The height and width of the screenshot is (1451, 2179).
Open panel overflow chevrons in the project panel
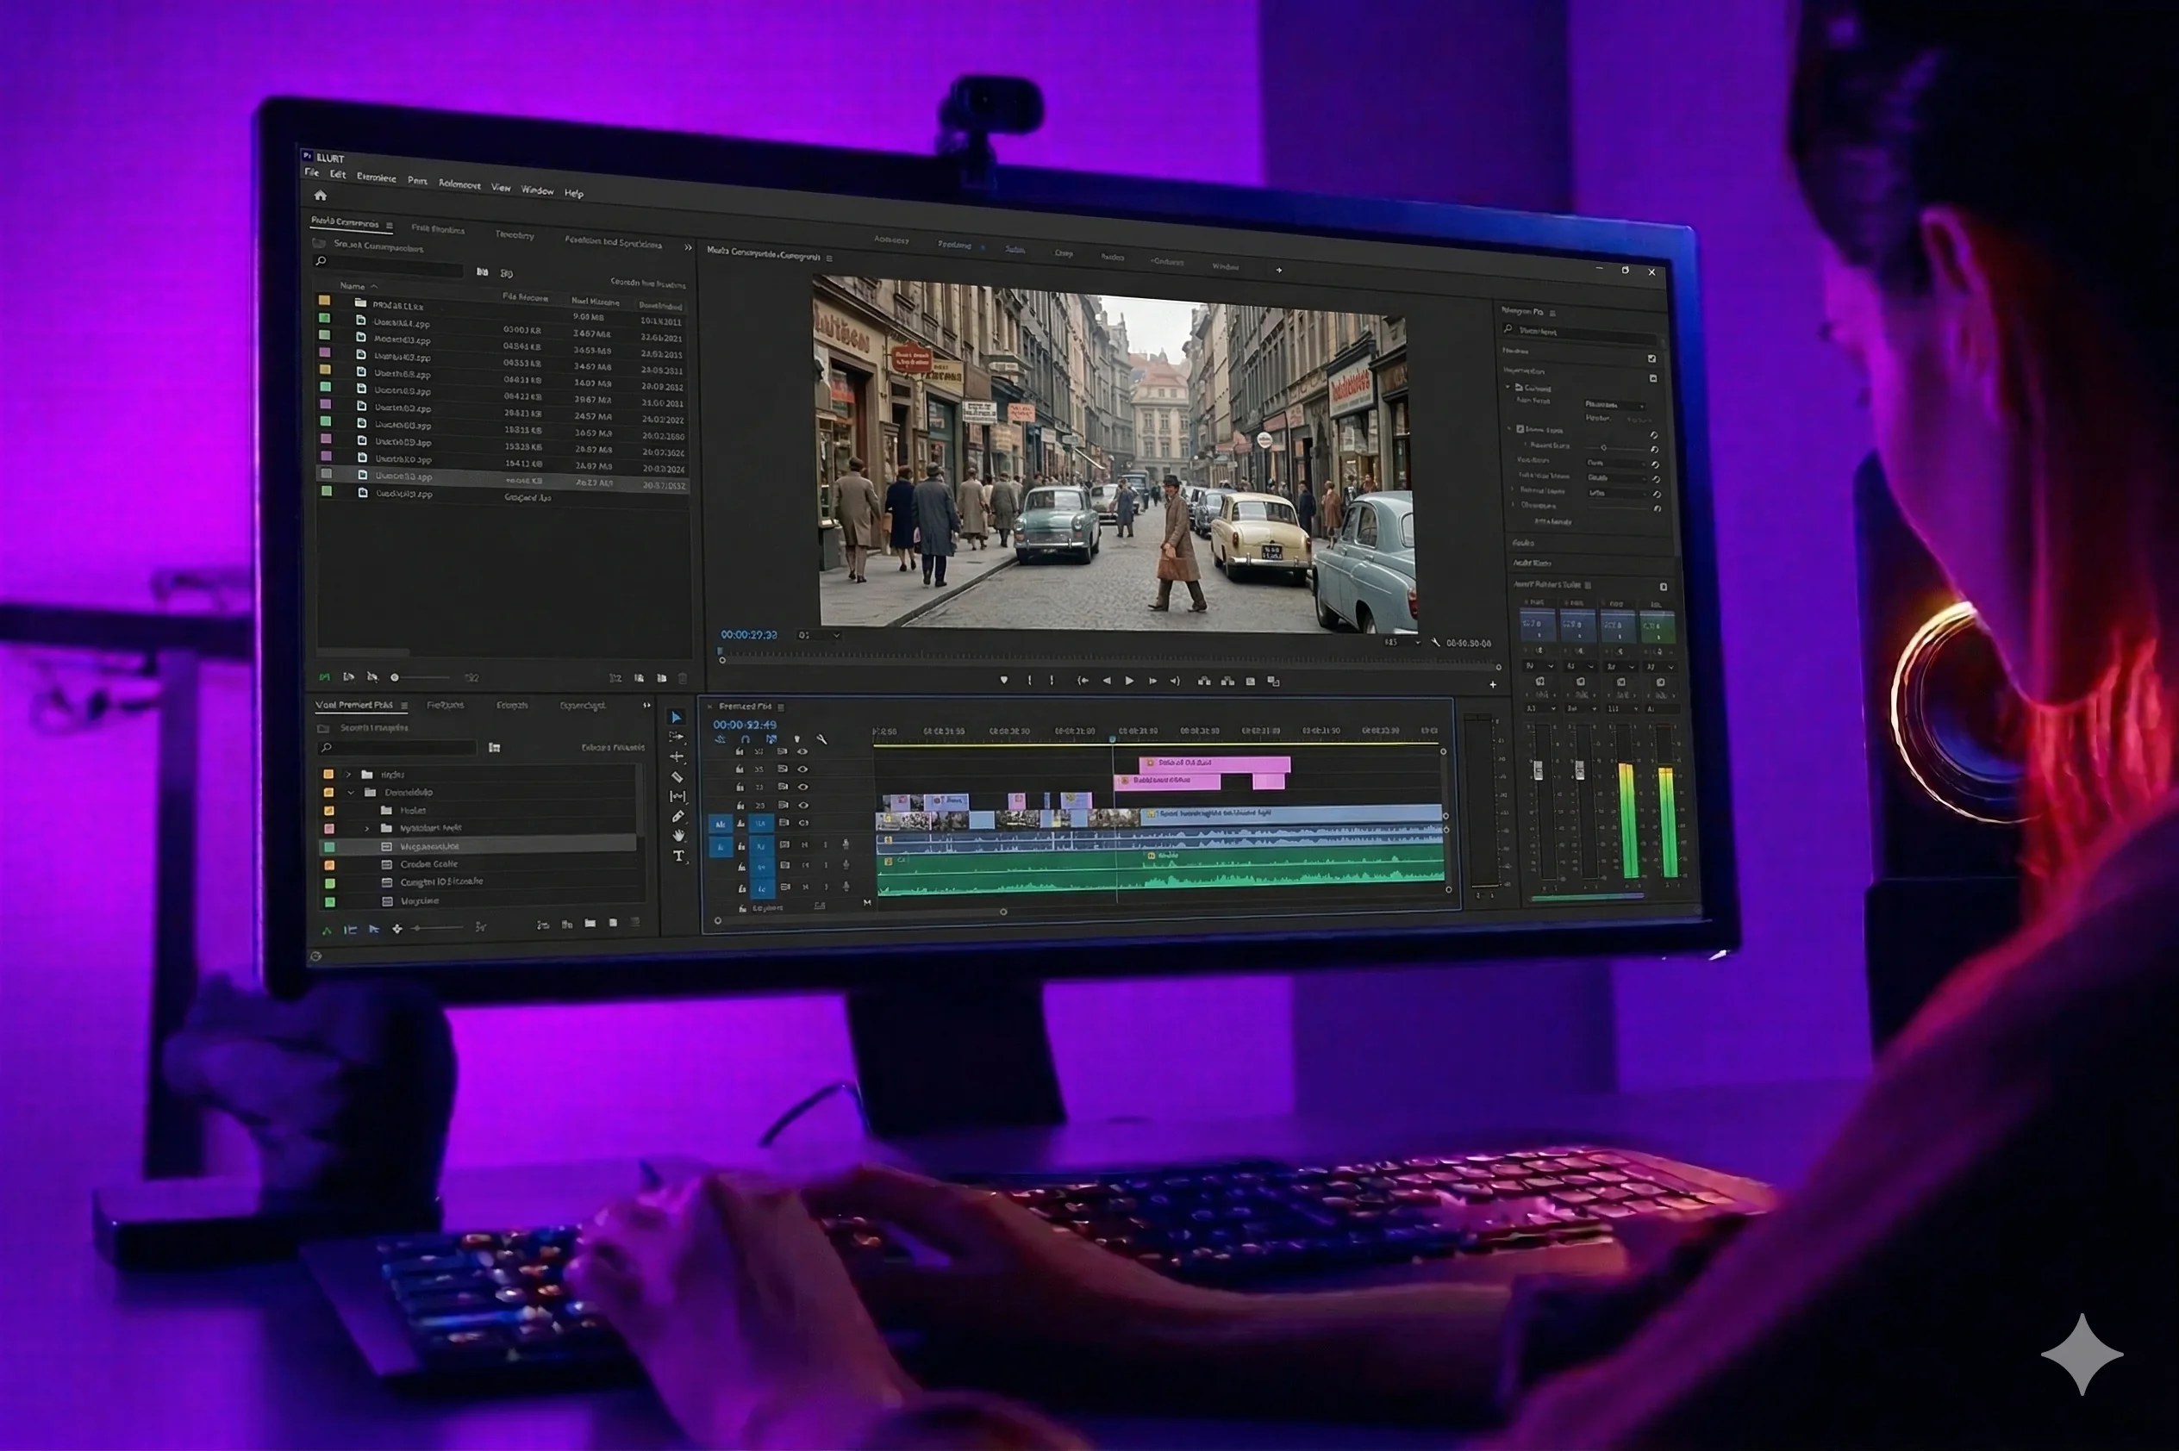[x=688, y=247]
